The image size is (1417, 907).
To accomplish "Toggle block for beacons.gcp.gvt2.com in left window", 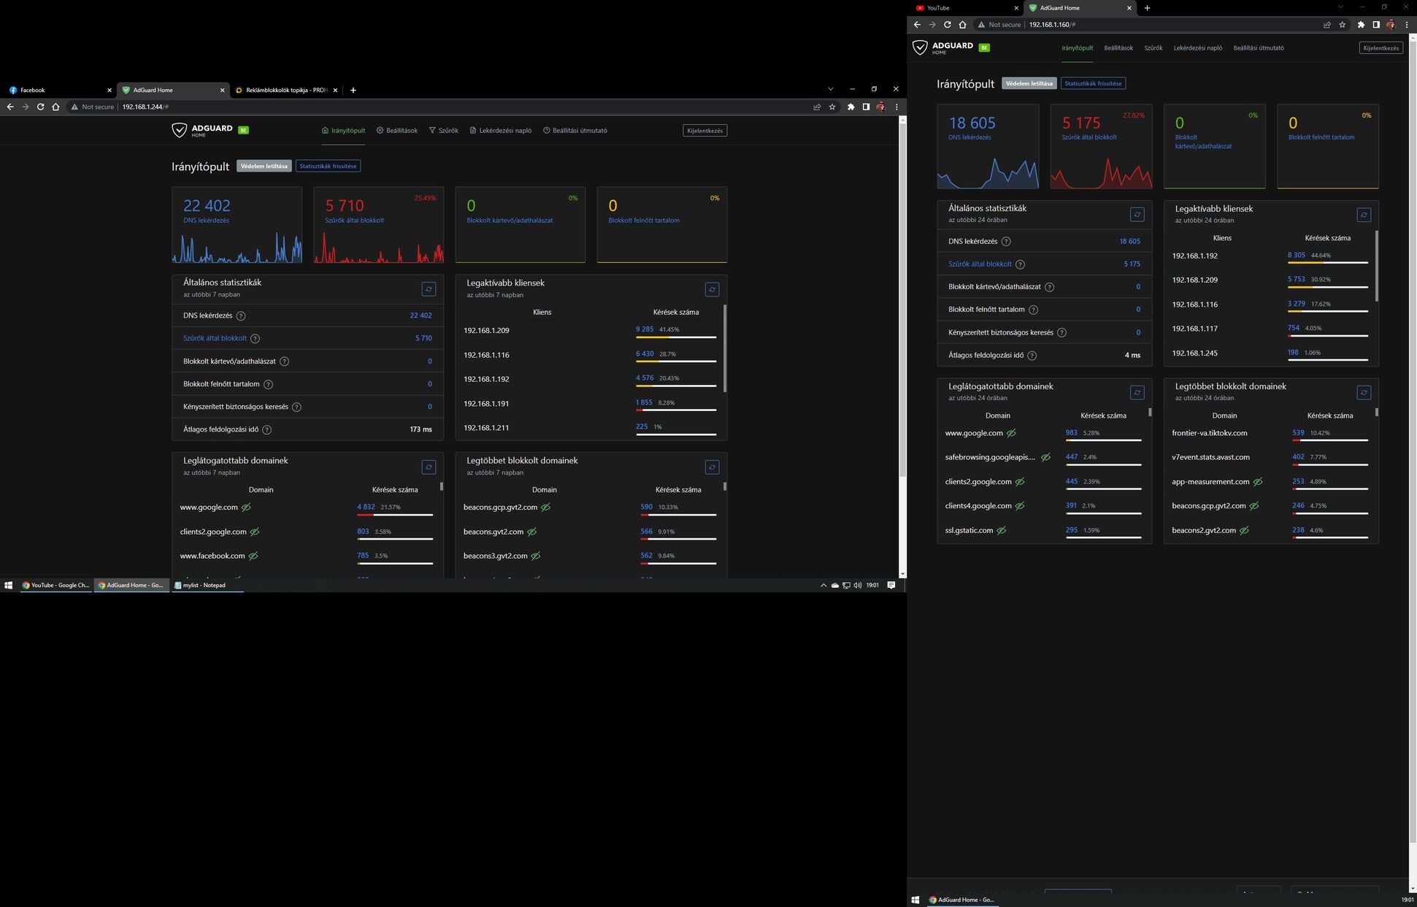I will tap(545, 508).
